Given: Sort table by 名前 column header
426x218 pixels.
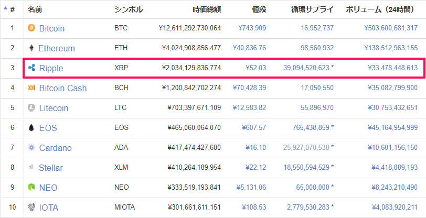Looking at the screenshot, I should pos(35,9).
